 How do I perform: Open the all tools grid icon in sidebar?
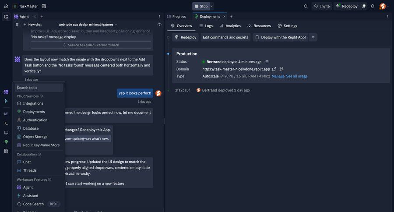click(x=6, y=151)
